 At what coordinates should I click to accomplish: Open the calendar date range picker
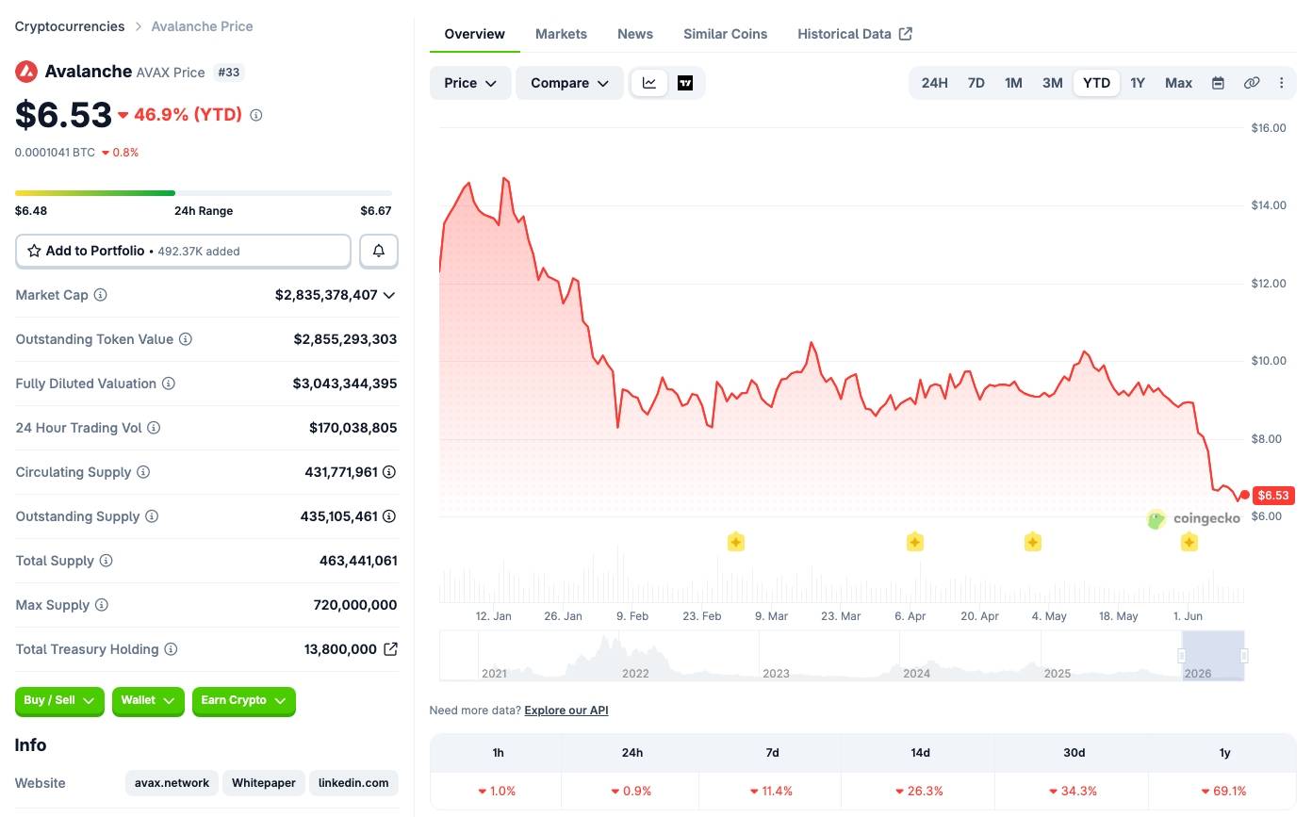pos(1218,83)
